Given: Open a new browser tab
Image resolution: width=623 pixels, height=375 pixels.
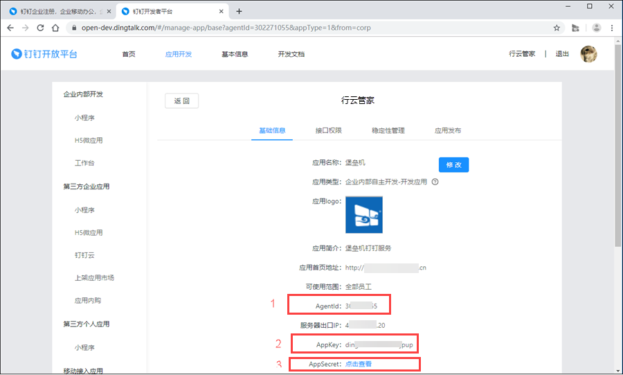Looking at the screenshot, I should pyautogui.click(x=239, y=11).
